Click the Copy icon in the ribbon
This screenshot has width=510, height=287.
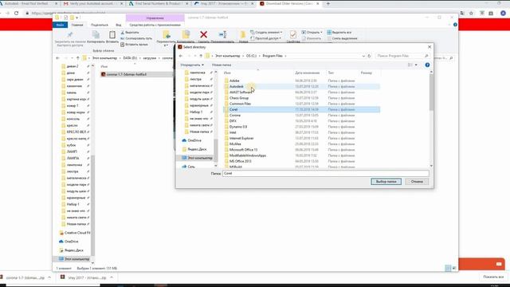[x=96, y=35]
